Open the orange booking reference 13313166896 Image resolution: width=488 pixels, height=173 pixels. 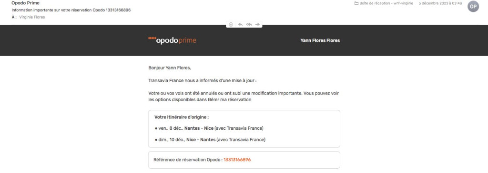237,160
